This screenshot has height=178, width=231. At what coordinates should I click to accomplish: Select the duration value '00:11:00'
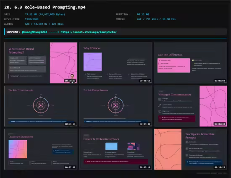(143, 14)
